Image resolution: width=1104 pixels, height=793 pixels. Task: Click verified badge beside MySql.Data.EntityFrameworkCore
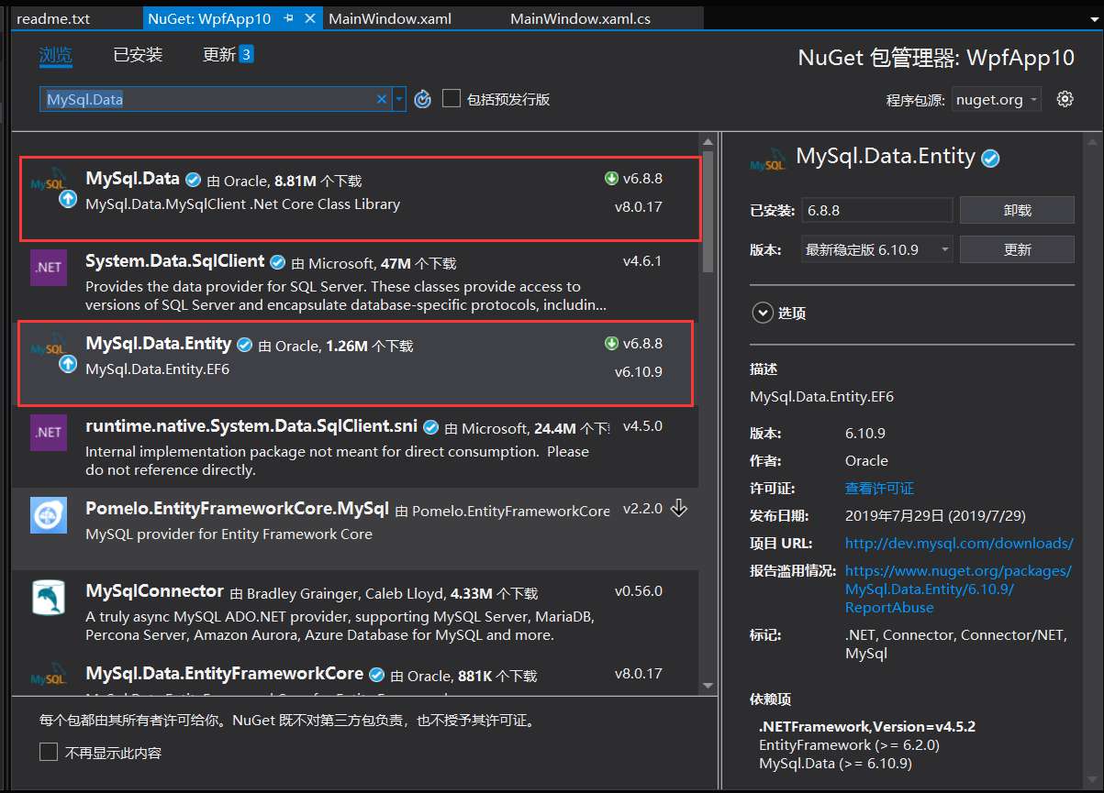point(376,675)
